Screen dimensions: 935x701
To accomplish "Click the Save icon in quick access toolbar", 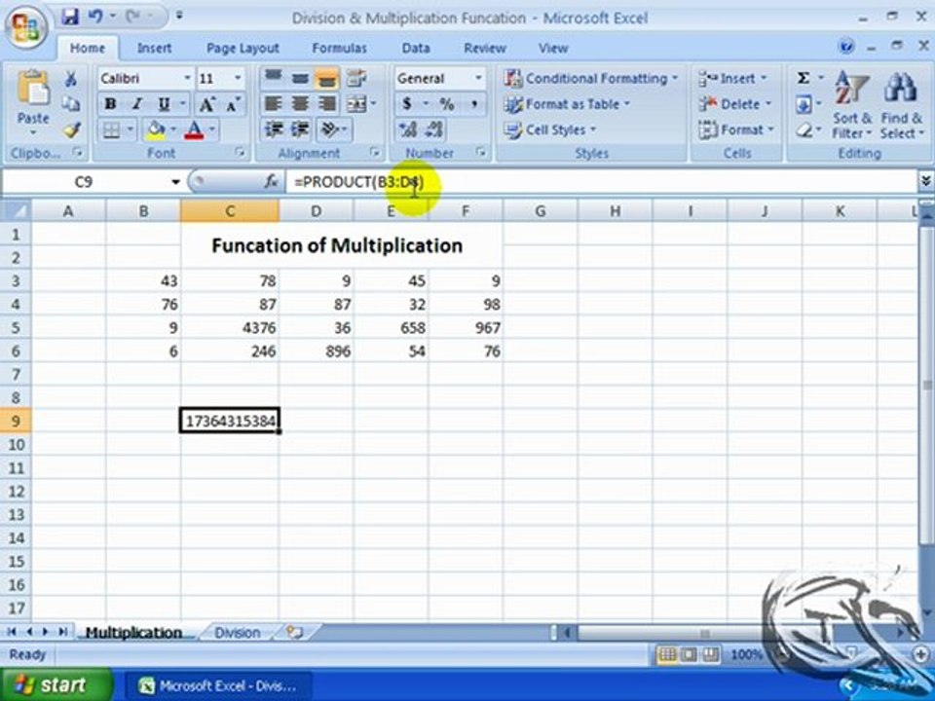I will (70, 17).
